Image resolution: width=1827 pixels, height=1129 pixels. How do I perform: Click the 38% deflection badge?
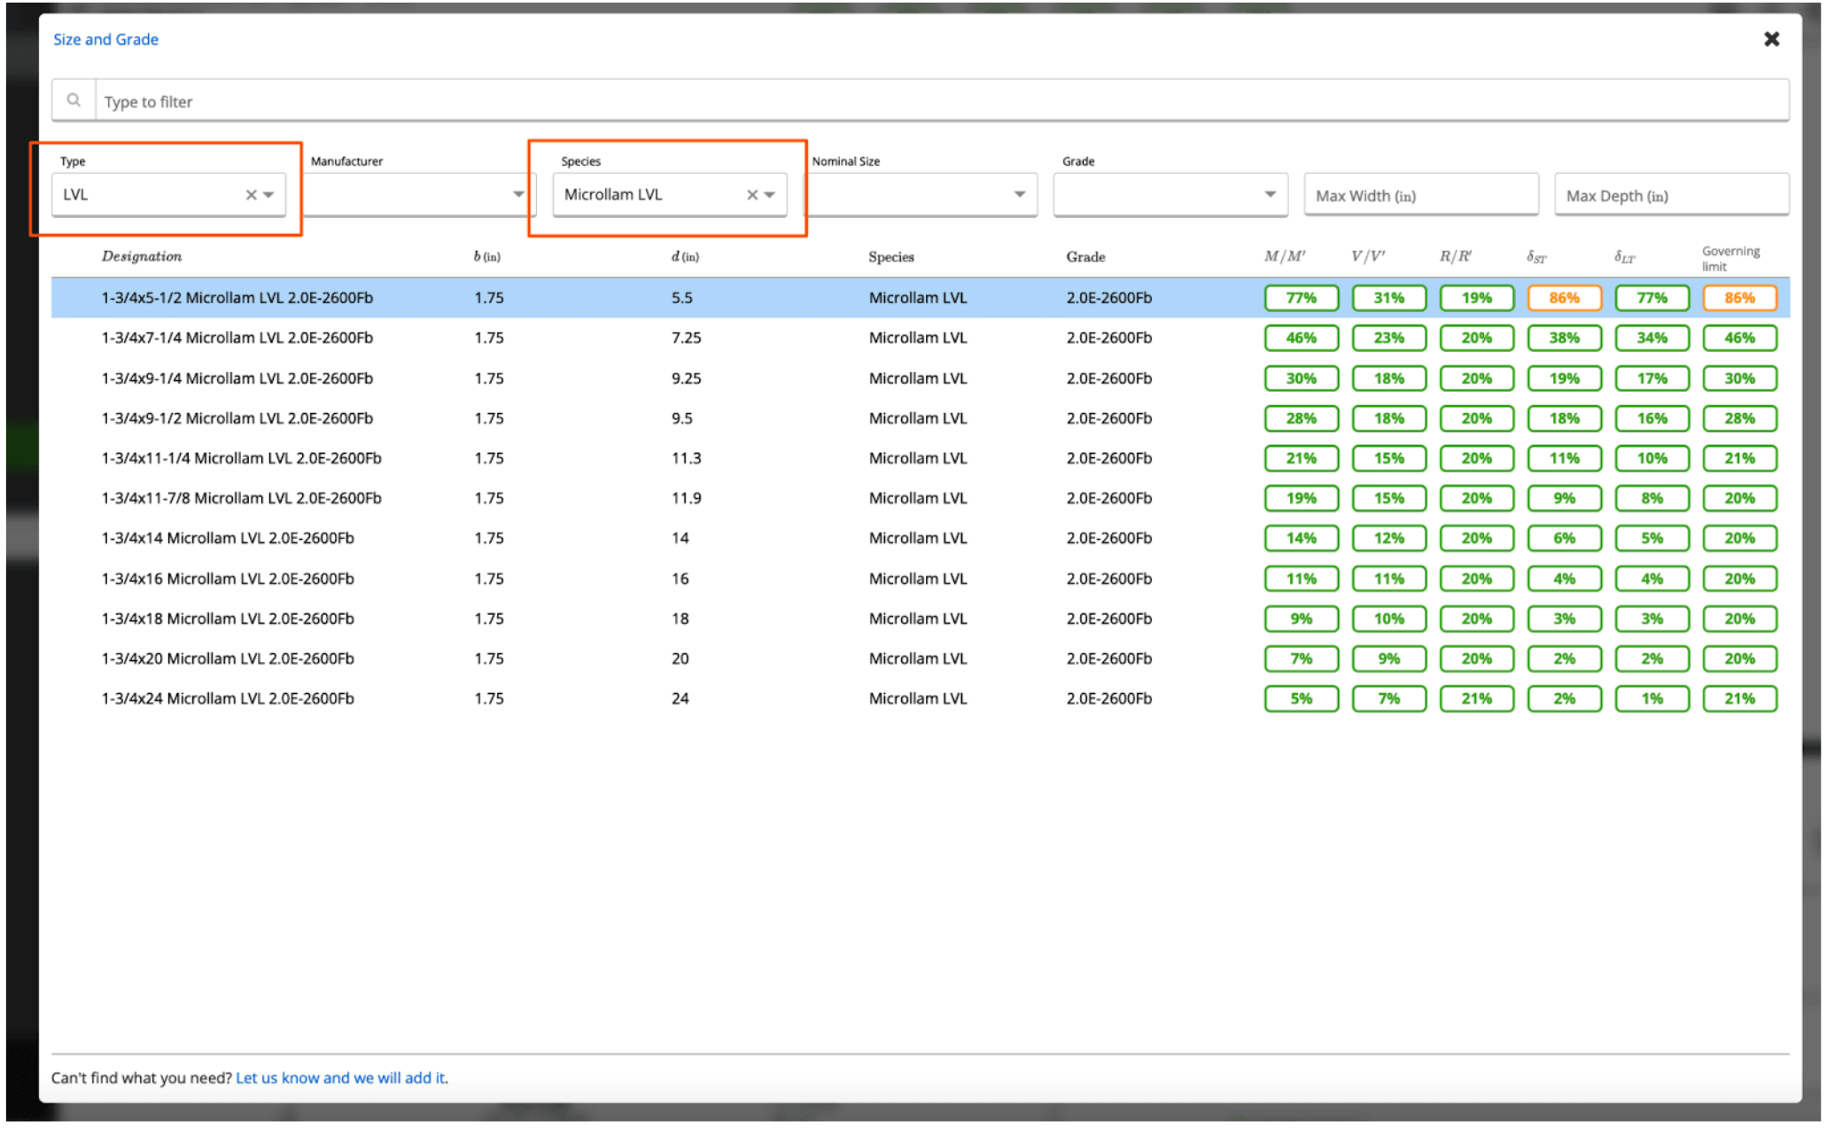(x=1564, y=338)
